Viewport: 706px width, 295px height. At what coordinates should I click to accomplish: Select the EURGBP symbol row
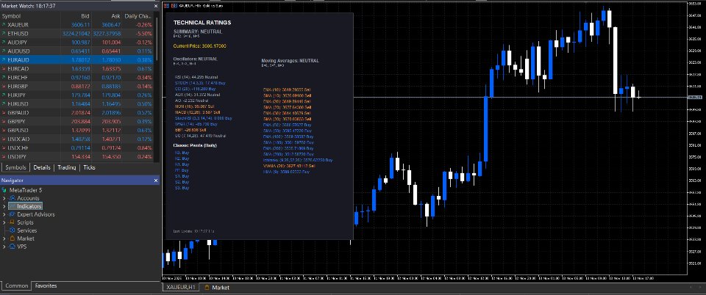click(x=77, y=86)
